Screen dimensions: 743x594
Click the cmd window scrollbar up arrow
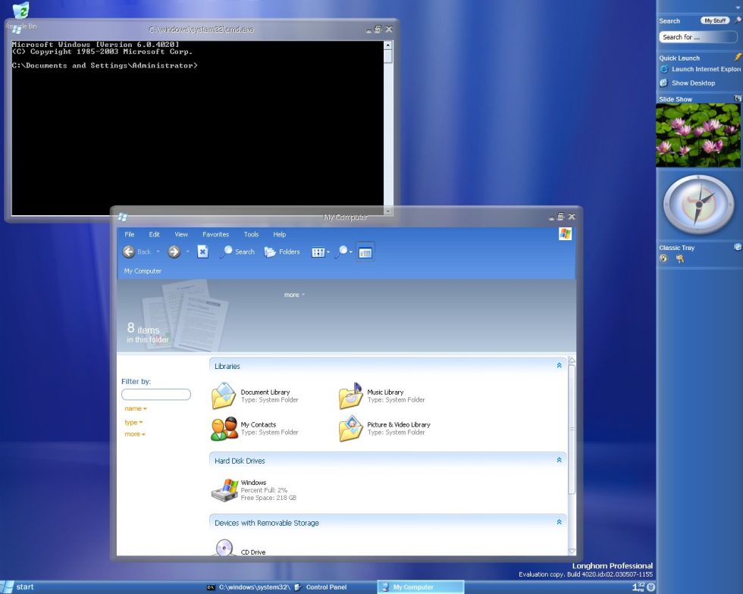[x=388, y=45]
